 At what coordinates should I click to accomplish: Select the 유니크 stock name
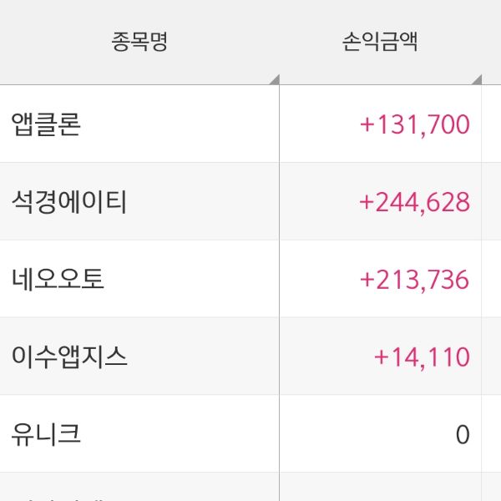pos(47,434)
